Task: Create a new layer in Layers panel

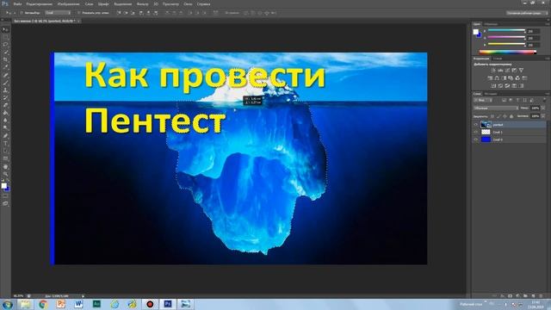Action: coord(533,296)
